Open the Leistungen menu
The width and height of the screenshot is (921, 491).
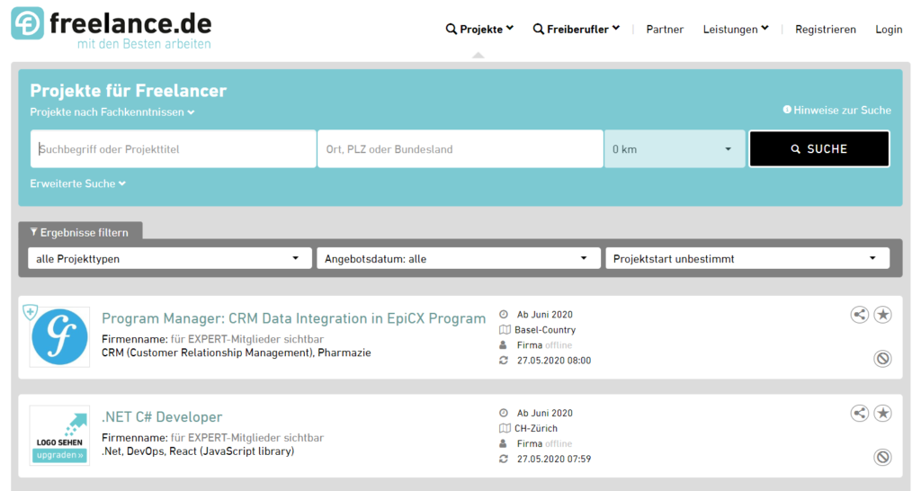(735, 29)
